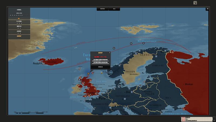Close the strategic map with the X button
Image resolution: width=216 pixels, height=122 pixels.
coord(207,9)
